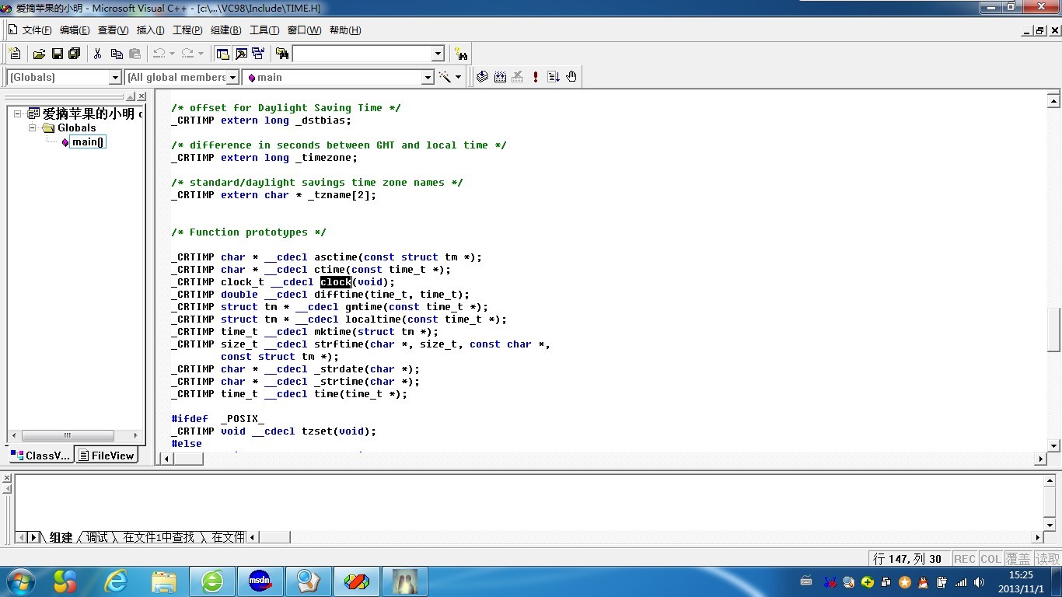The width and height of the screenshot is (1062, 597).
Task: Click the Save All multi-disk icon
Action: point(75,54)
